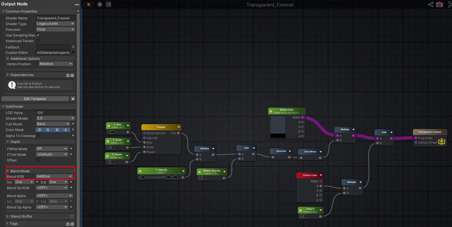Click the share icon in graph toolbar

coord(431,5)
